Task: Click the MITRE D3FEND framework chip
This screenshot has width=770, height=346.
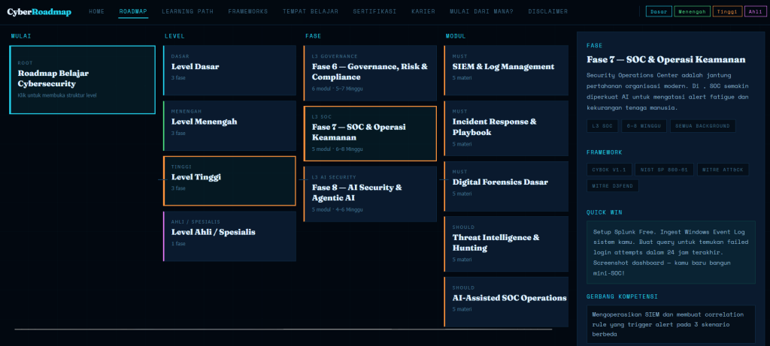Action: tap(612, 185)
